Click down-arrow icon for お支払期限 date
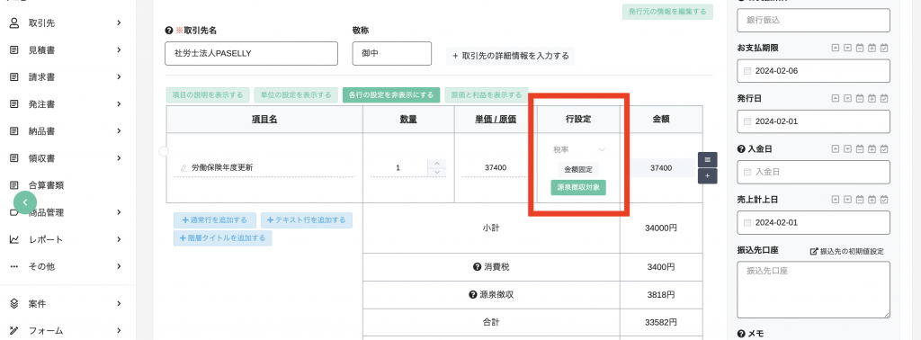The image size is (921, 340). click(847, 48)
